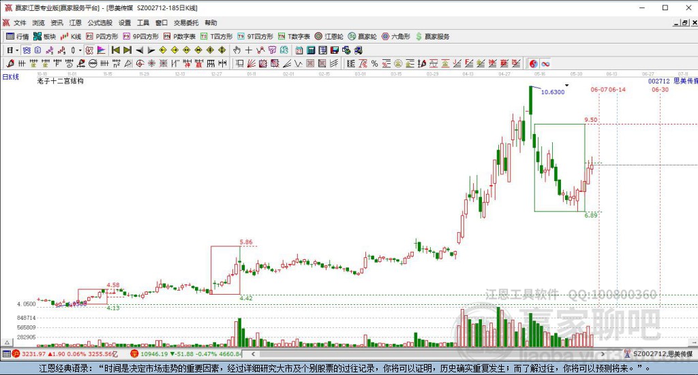Click the 日K线 label
Screen dimensions: 698x375
11,77
